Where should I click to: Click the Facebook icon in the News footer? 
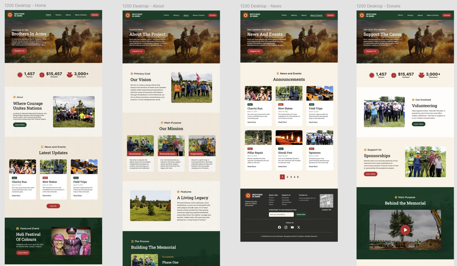(x=279, y=227)
